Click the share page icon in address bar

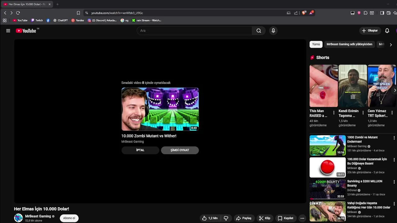coord(296,13)
